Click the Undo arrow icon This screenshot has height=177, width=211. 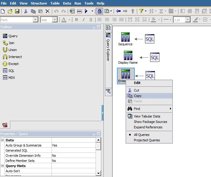pos(56,11)
